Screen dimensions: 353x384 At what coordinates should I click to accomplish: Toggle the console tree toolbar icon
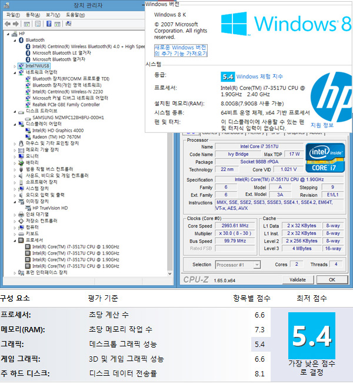[26, 24]
